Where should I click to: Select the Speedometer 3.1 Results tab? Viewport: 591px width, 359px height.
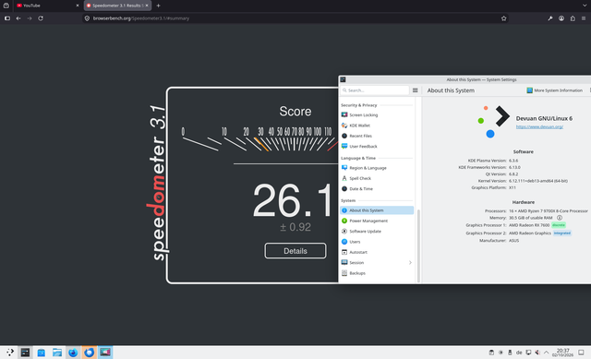click(x=117, y=6)
